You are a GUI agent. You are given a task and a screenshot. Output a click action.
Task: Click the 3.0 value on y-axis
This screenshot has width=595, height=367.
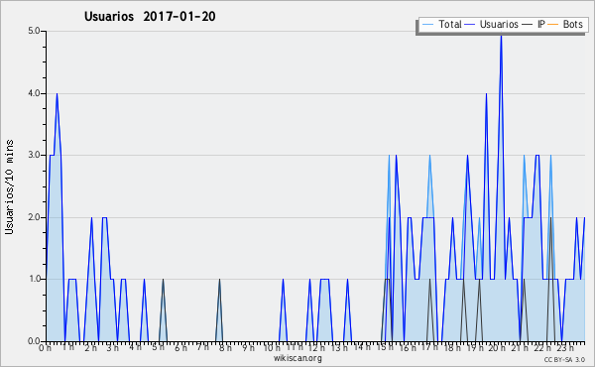coord(34,155)
